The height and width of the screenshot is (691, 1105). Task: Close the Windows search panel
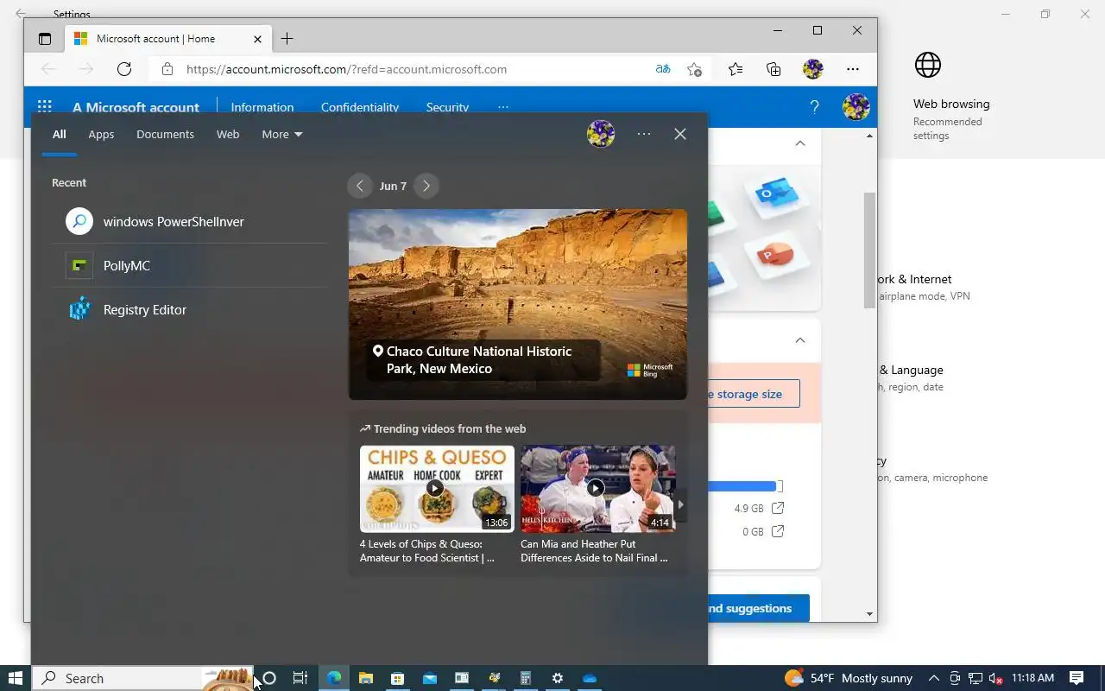(680, 134)
